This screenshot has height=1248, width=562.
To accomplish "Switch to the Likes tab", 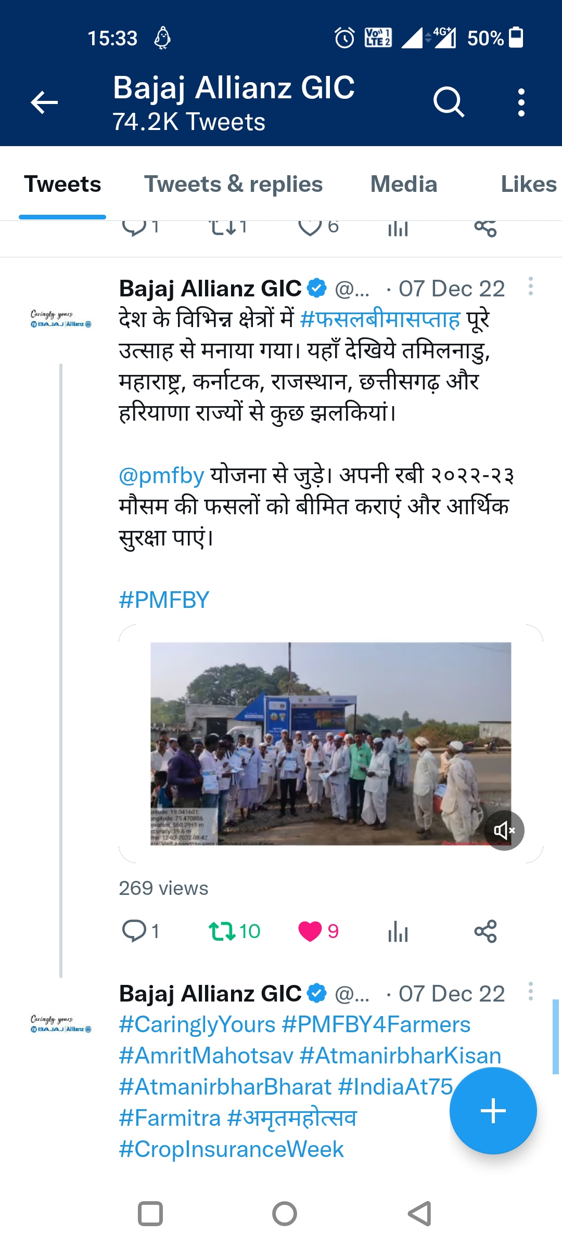I will point(528,184).
